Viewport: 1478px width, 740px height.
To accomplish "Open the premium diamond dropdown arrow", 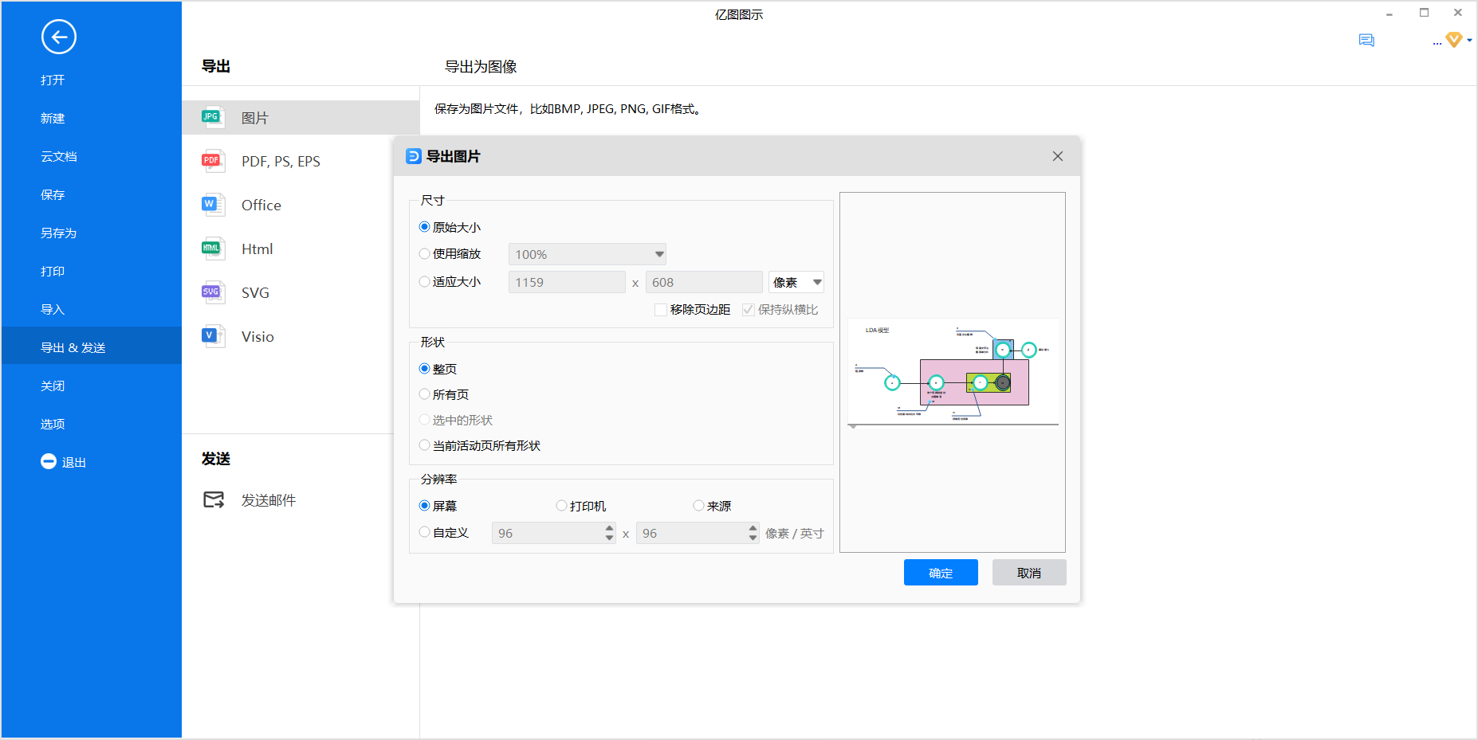I will [x=1469, y=41].
